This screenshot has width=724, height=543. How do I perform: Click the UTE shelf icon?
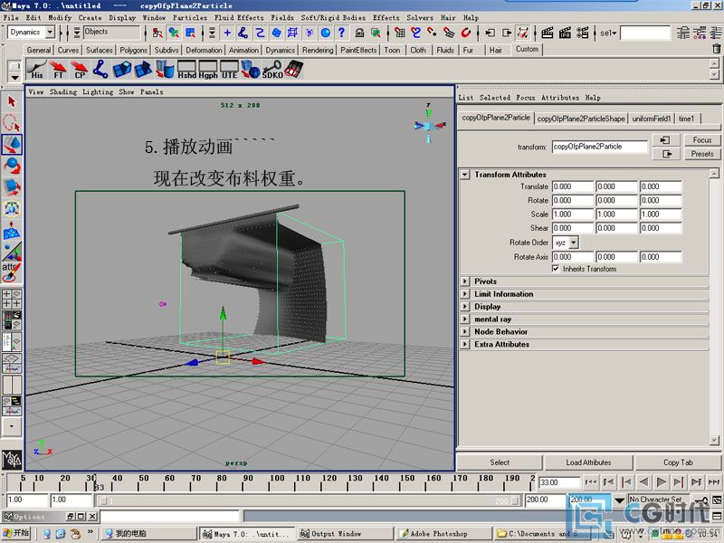click(229, 70)
